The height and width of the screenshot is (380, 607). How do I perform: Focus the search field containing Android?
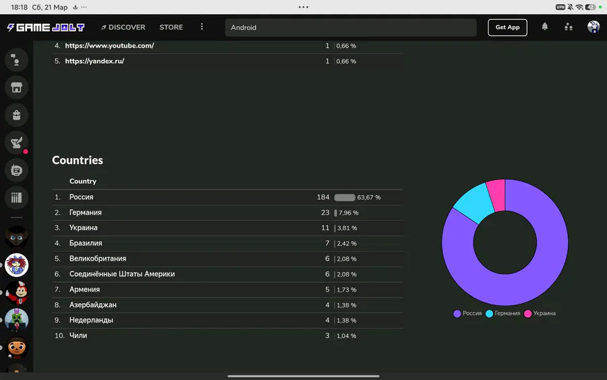351,28
